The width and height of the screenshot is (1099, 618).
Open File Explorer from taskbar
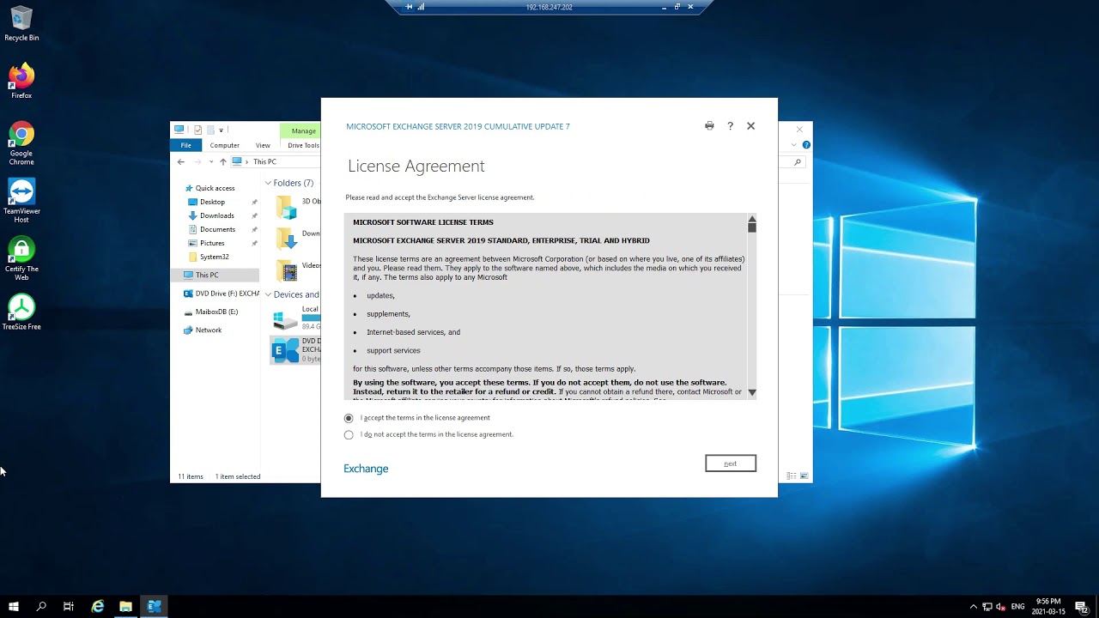click(125, 606)
